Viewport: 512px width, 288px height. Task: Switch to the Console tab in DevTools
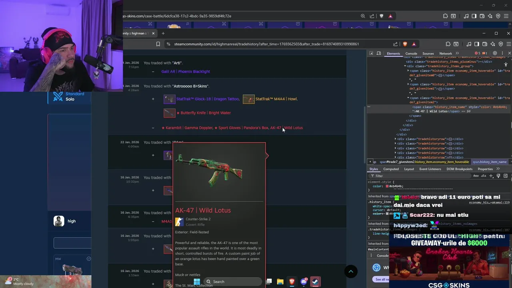(x=411, y=54)
